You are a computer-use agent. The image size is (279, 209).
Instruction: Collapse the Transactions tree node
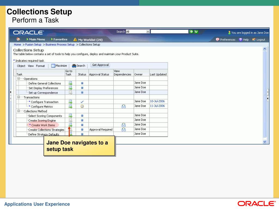(19, 97)
